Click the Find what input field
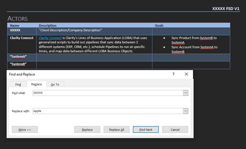 [108, 93]
